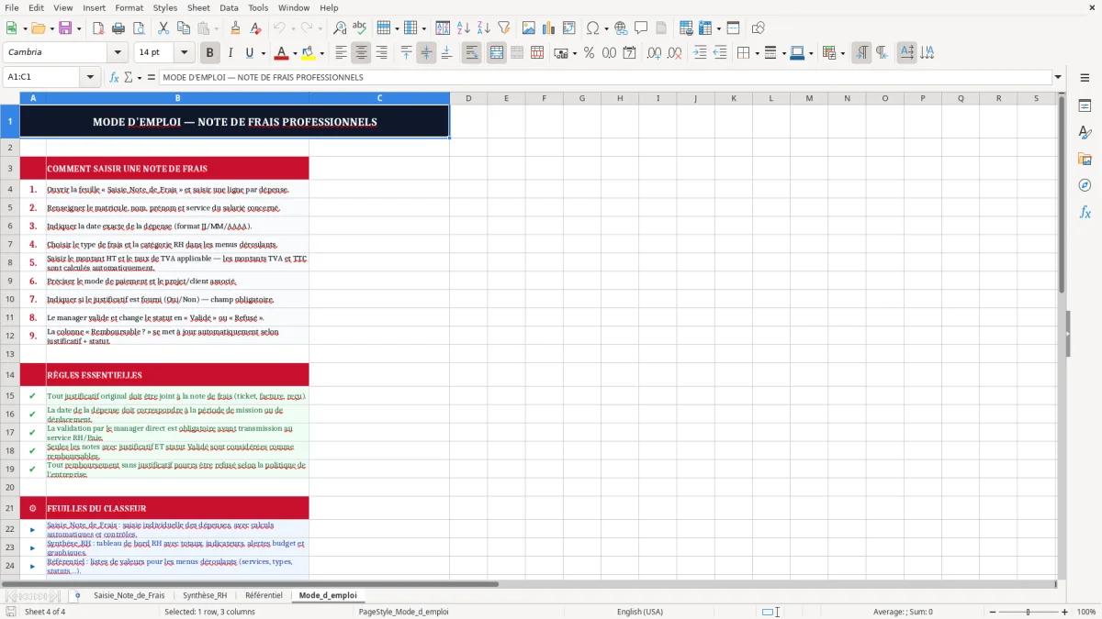Open the Format menu
Screen dimensions: 1102x619
coord(129,7)
